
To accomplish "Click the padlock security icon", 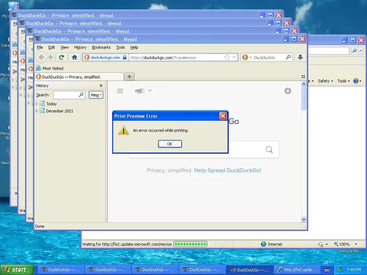I will click(x=124, y=58).
